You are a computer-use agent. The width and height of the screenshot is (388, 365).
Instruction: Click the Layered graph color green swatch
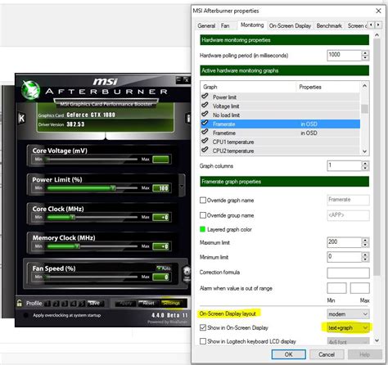tap(202, 229)
